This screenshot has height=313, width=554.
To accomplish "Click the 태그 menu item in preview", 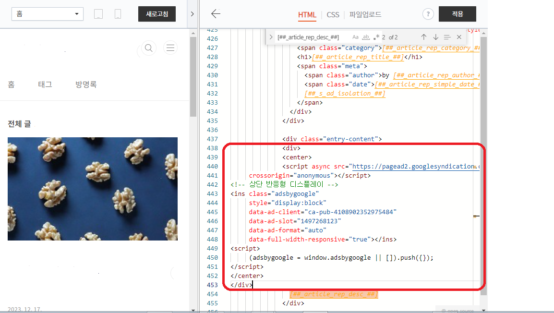I will click(x=45, y=84).
